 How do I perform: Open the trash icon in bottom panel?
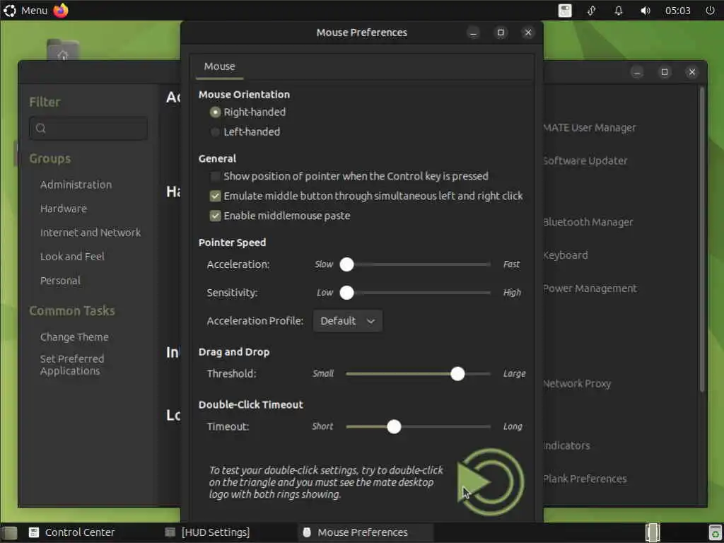(715, 532)
